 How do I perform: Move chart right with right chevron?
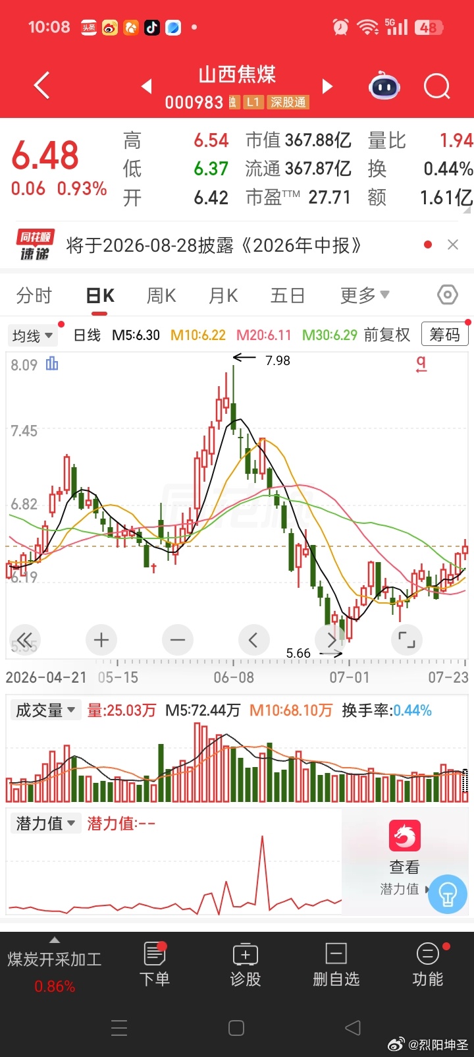click(x=330, y=640)
